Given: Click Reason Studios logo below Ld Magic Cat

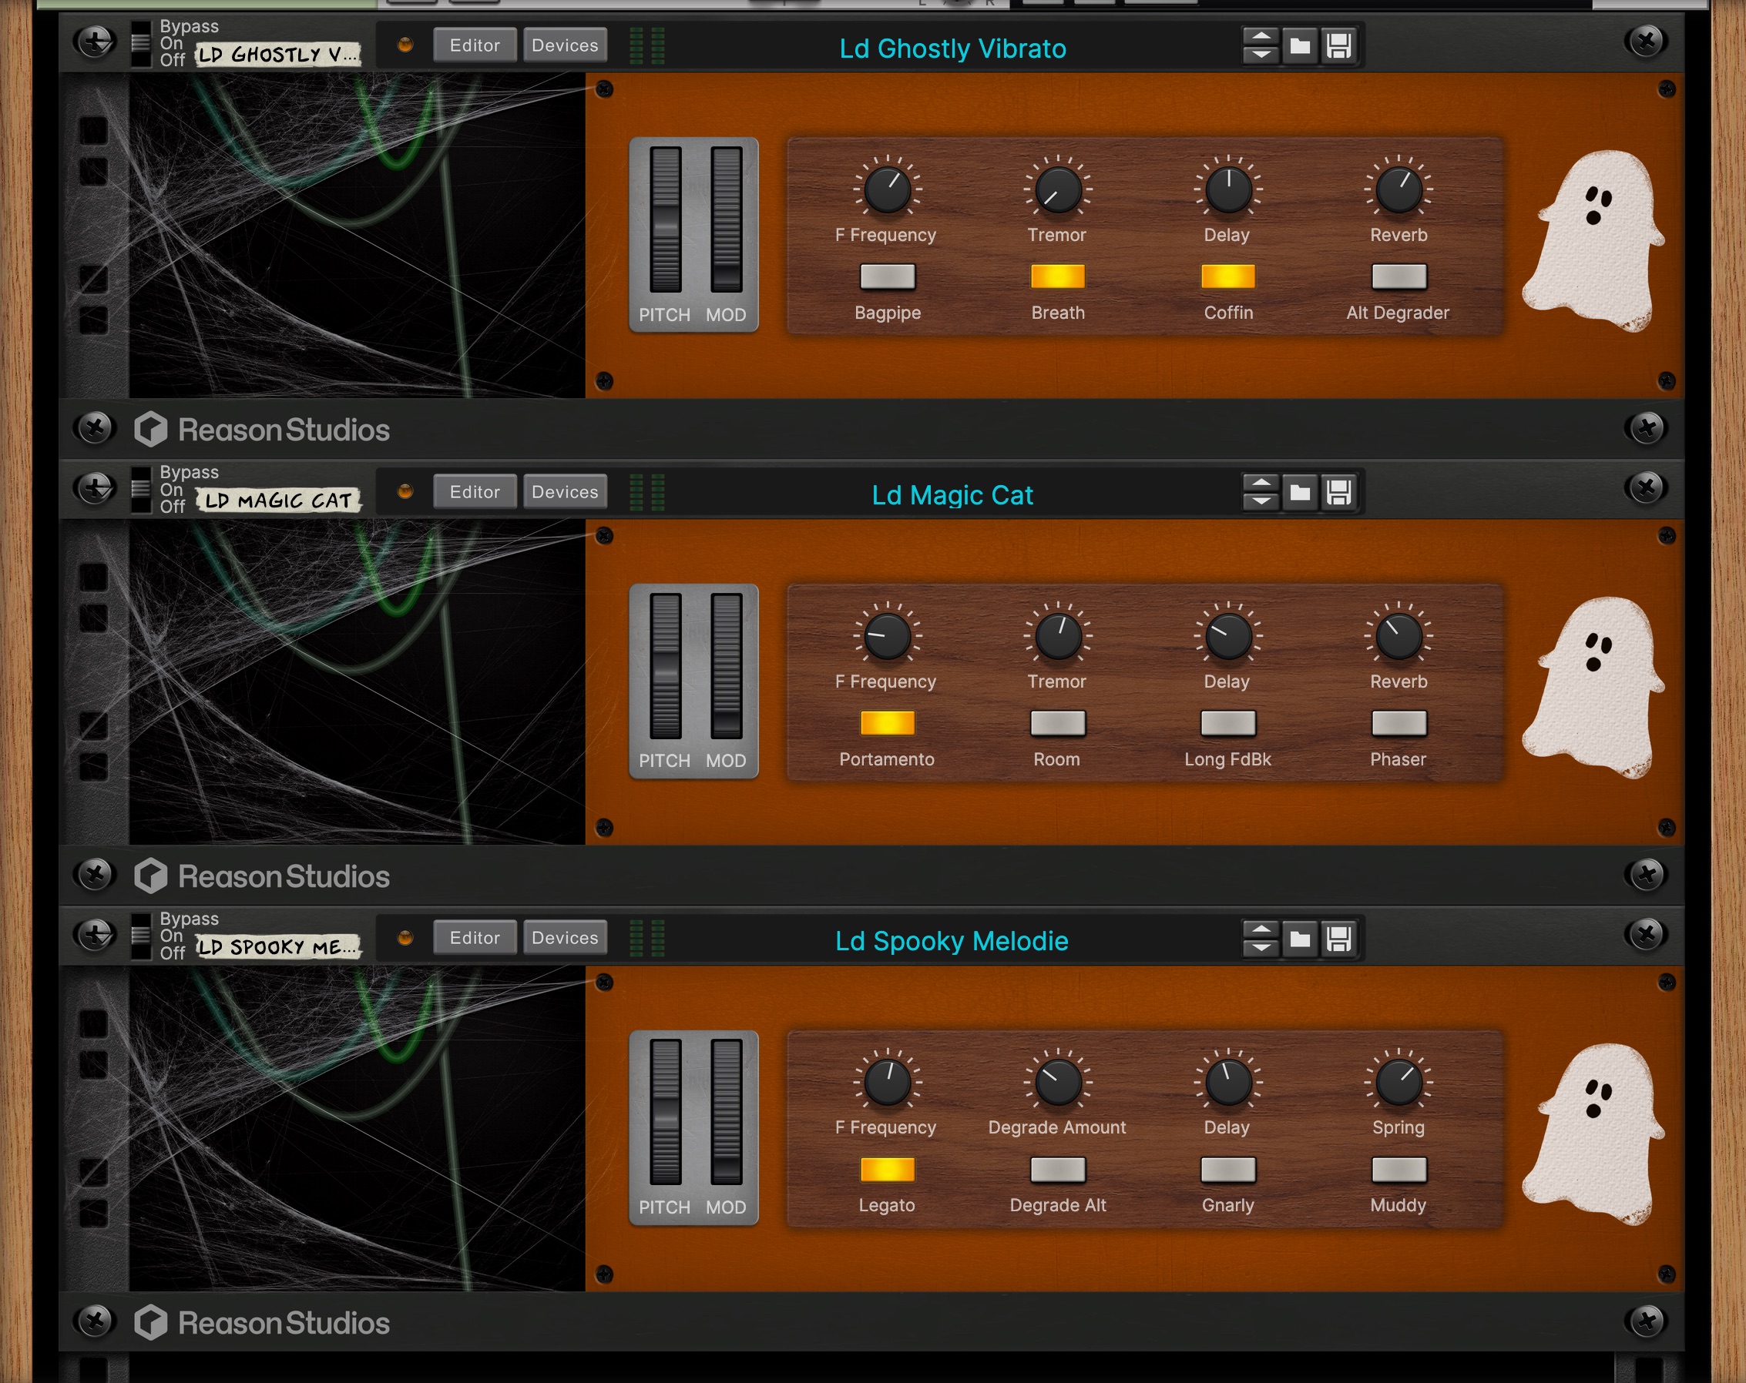Looking at the screenshot, I should [x=261, y=876].
